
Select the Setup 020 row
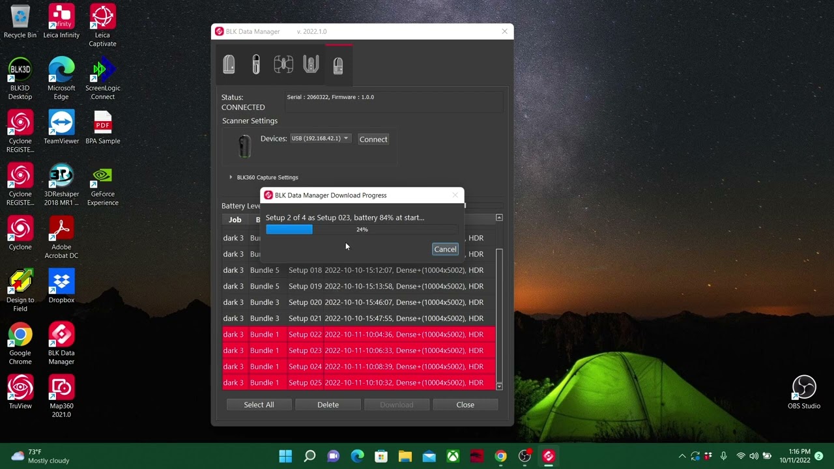358,302
